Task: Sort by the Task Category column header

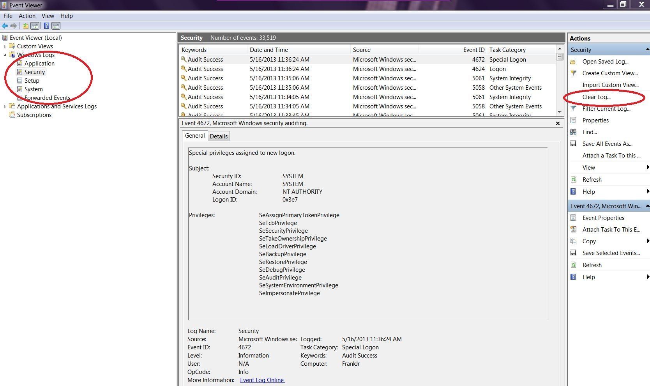Action: click(x=521, y=50)
